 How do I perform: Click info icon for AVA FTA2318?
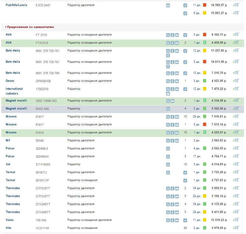tap(172, 43)
